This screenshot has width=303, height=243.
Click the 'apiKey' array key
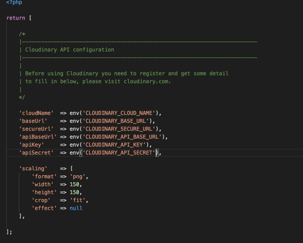tap(31, 145)
